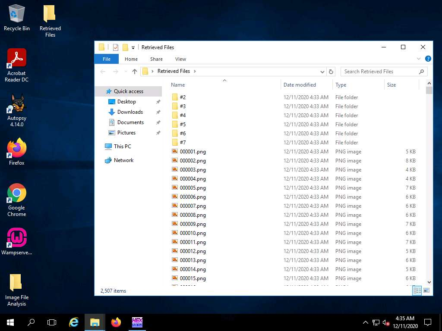
Task: Launch Firefox from the desktop shortcut
Action: tap(17, 151)
